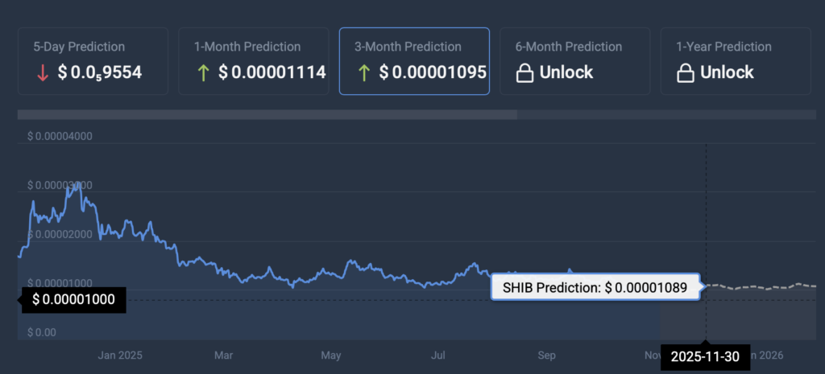Click the May axis label on chart

(330, 355)
